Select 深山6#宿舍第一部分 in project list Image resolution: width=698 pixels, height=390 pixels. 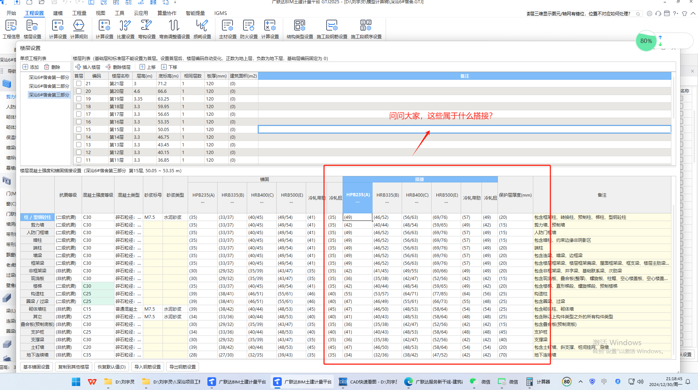49,78
